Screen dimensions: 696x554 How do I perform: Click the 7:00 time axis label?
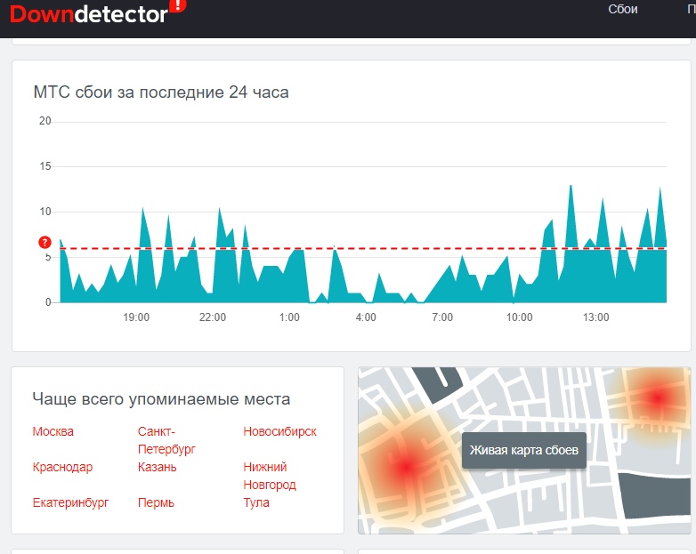[x=442, y=317]
